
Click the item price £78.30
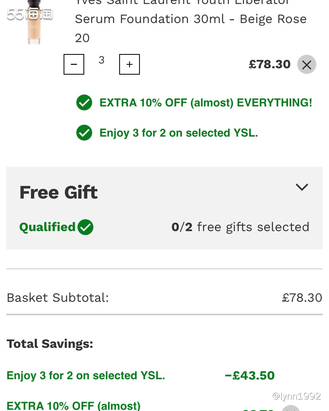pyautogui.click(x=269, y=64)
